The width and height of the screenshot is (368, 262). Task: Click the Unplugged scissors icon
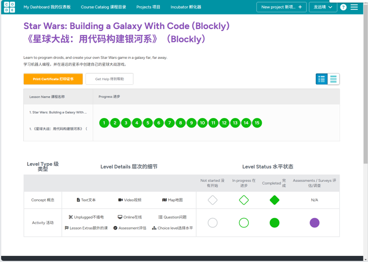(x=71, y=217)
